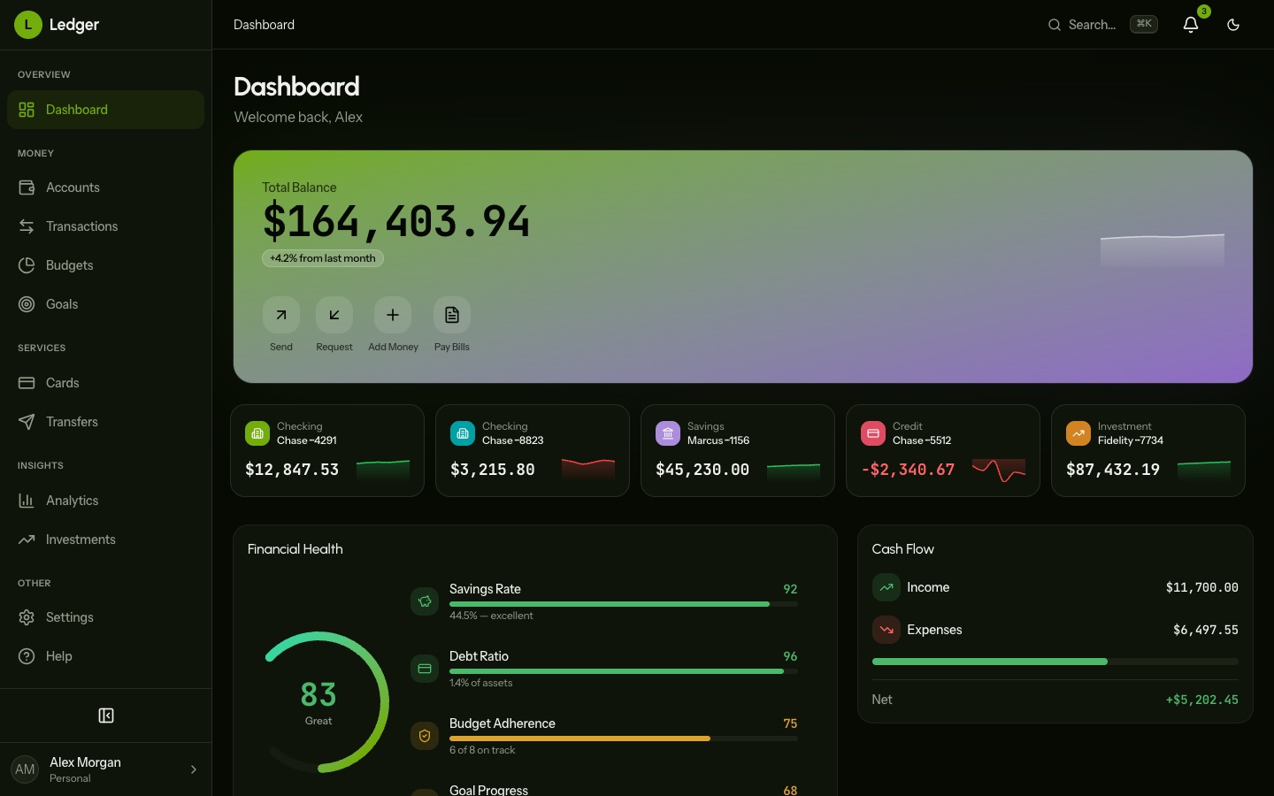Open the Chase-8823 checking card
Viewport: 1274px width, 796px height.
[533, 451]
